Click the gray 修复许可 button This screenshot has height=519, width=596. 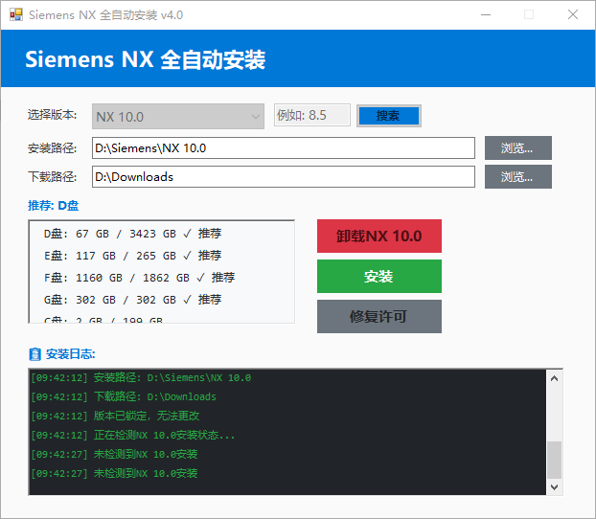click(379, 317)
